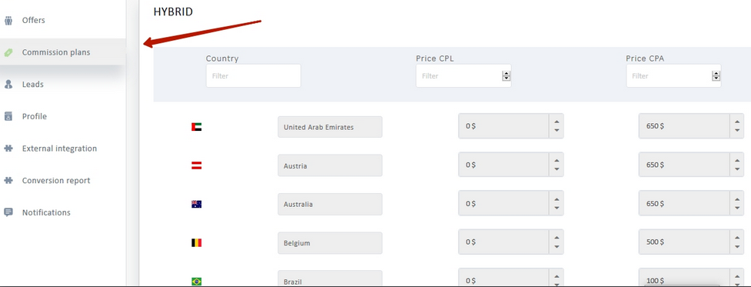Increase Price CPA for Belgium
This screenshot has height=287, width=751.
736,237
